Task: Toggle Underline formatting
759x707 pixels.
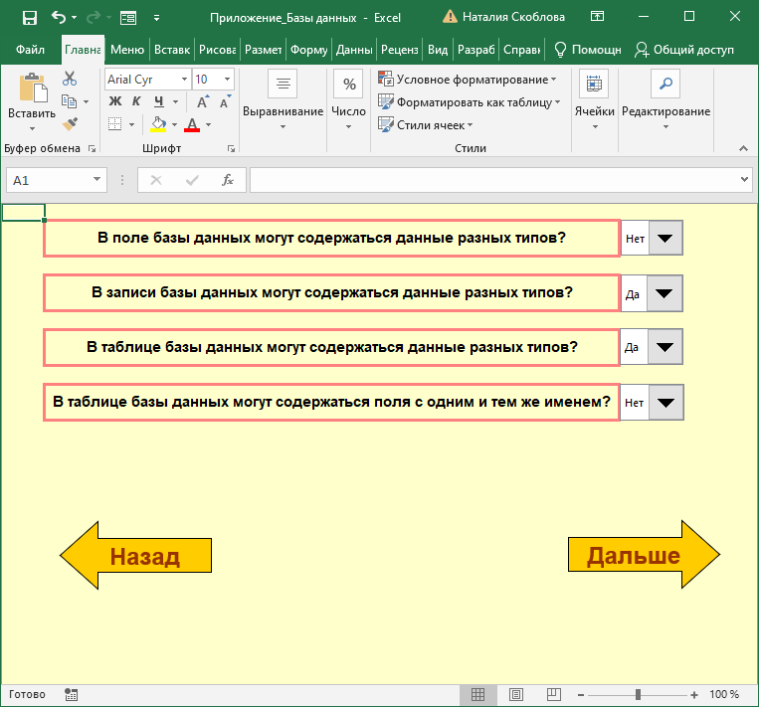Action: coord(159,101)
